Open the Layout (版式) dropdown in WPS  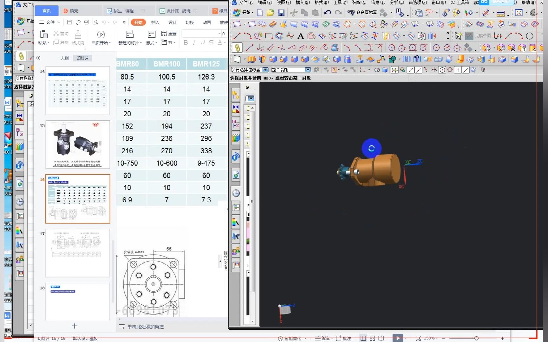[x=152, y=38]
